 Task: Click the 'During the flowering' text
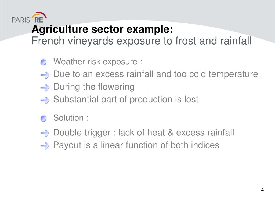[94, 87]
